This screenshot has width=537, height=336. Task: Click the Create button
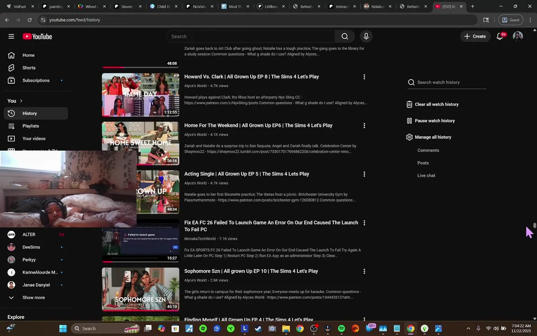coord(475,36)
